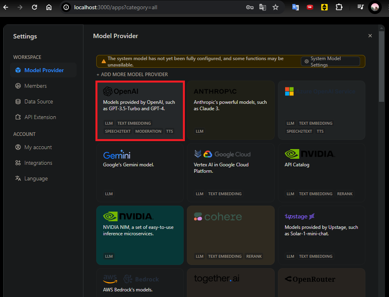Image resolution: width=389 pixels, height=297 pixels.
Task: Click RERANK tag on the Cohere card
Action: click(x=254, y=257)
